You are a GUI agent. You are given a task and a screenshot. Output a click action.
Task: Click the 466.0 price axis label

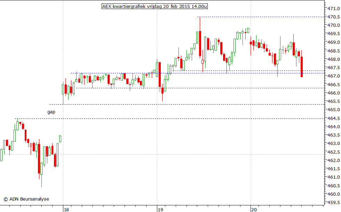(334, 93)
